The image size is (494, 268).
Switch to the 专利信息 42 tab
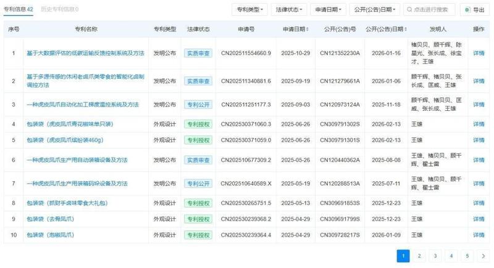(x=19, y=9)
